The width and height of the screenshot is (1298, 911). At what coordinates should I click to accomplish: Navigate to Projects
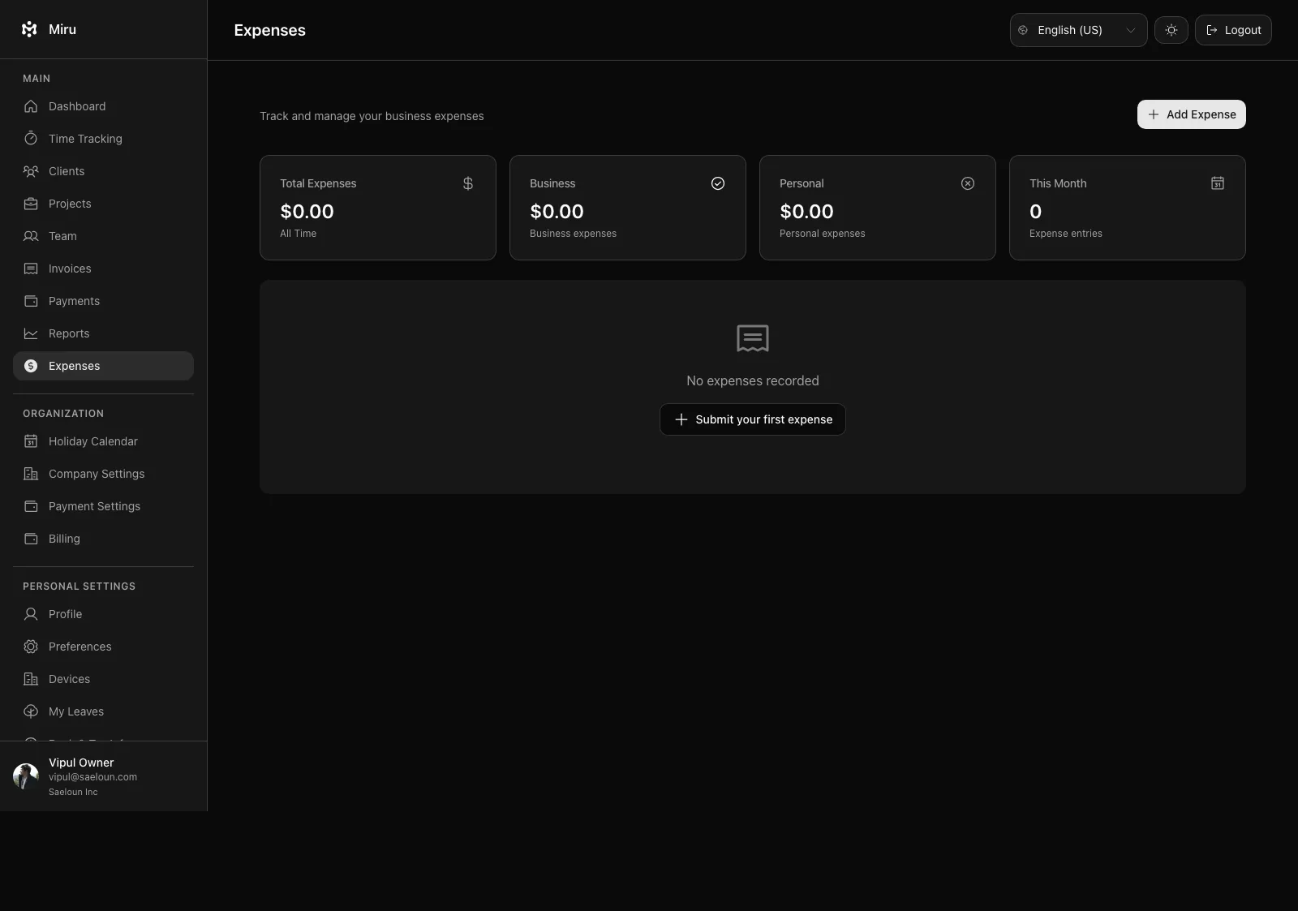point(103,204)
